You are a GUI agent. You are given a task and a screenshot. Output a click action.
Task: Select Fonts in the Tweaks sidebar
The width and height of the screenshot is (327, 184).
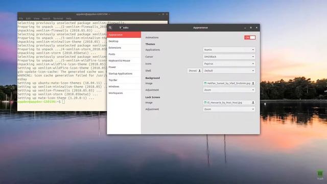124,54
